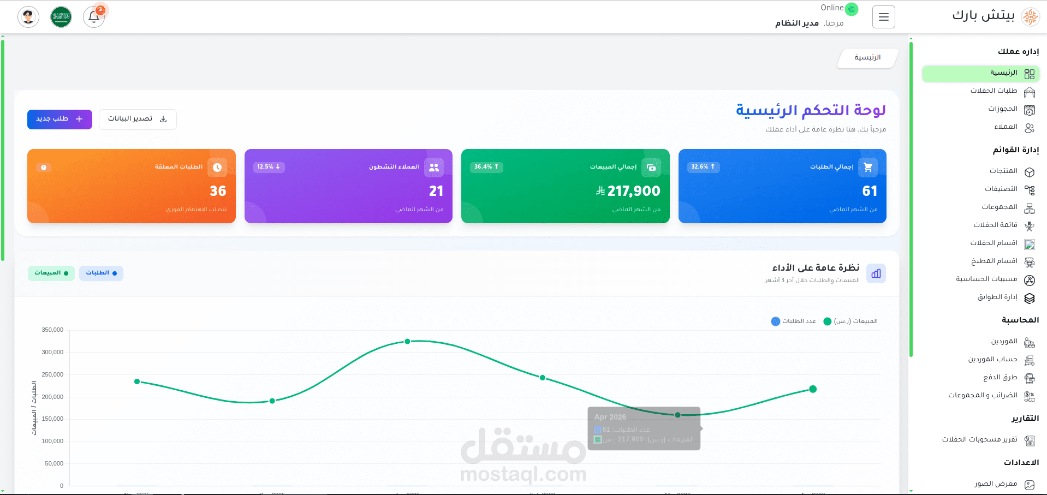Click the إجمالي المبيعات 217,900 value
Screen dimensions: 1047x495
628,191
